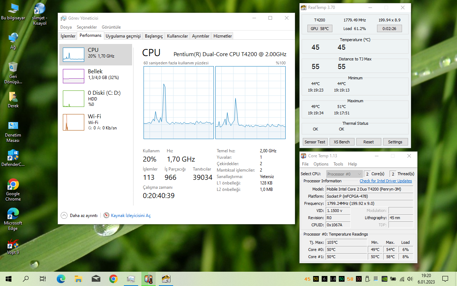This screenshot has width=457, height=286.
Task: Click Tj. Max 105°C value in Core Temp
Action: coord(346,242)
